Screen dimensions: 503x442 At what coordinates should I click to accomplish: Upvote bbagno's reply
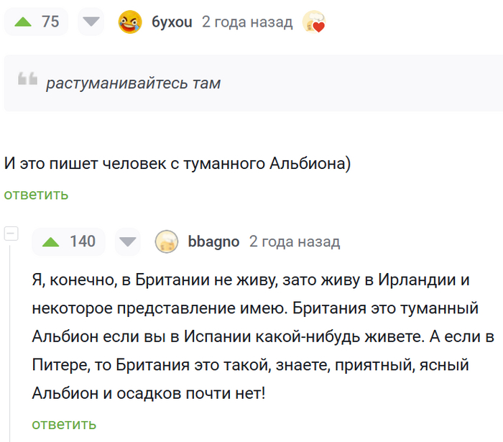coord(51,241)
